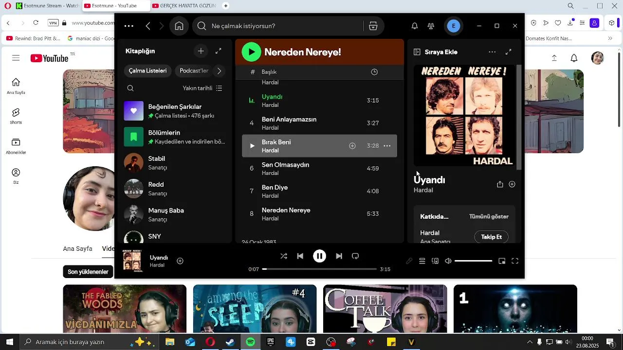Open Epic Games from taskbar

pyautogui.click(x=271, y=342)
